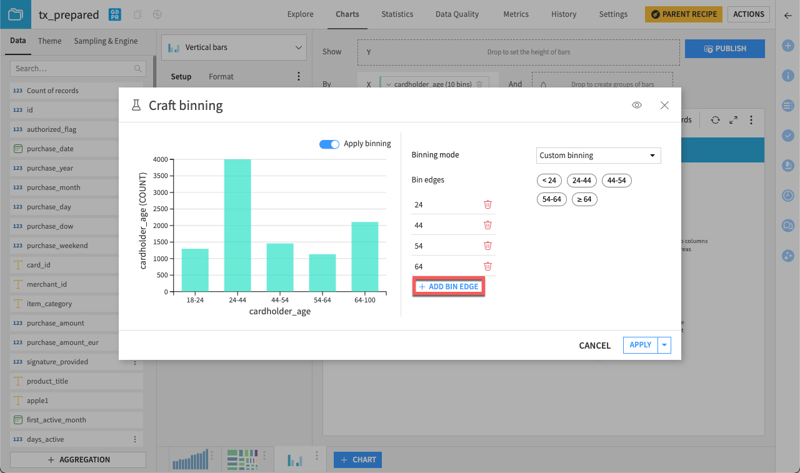Click the back arrow in right panel
The image size is (800, 473).
[x=787, y=15]
